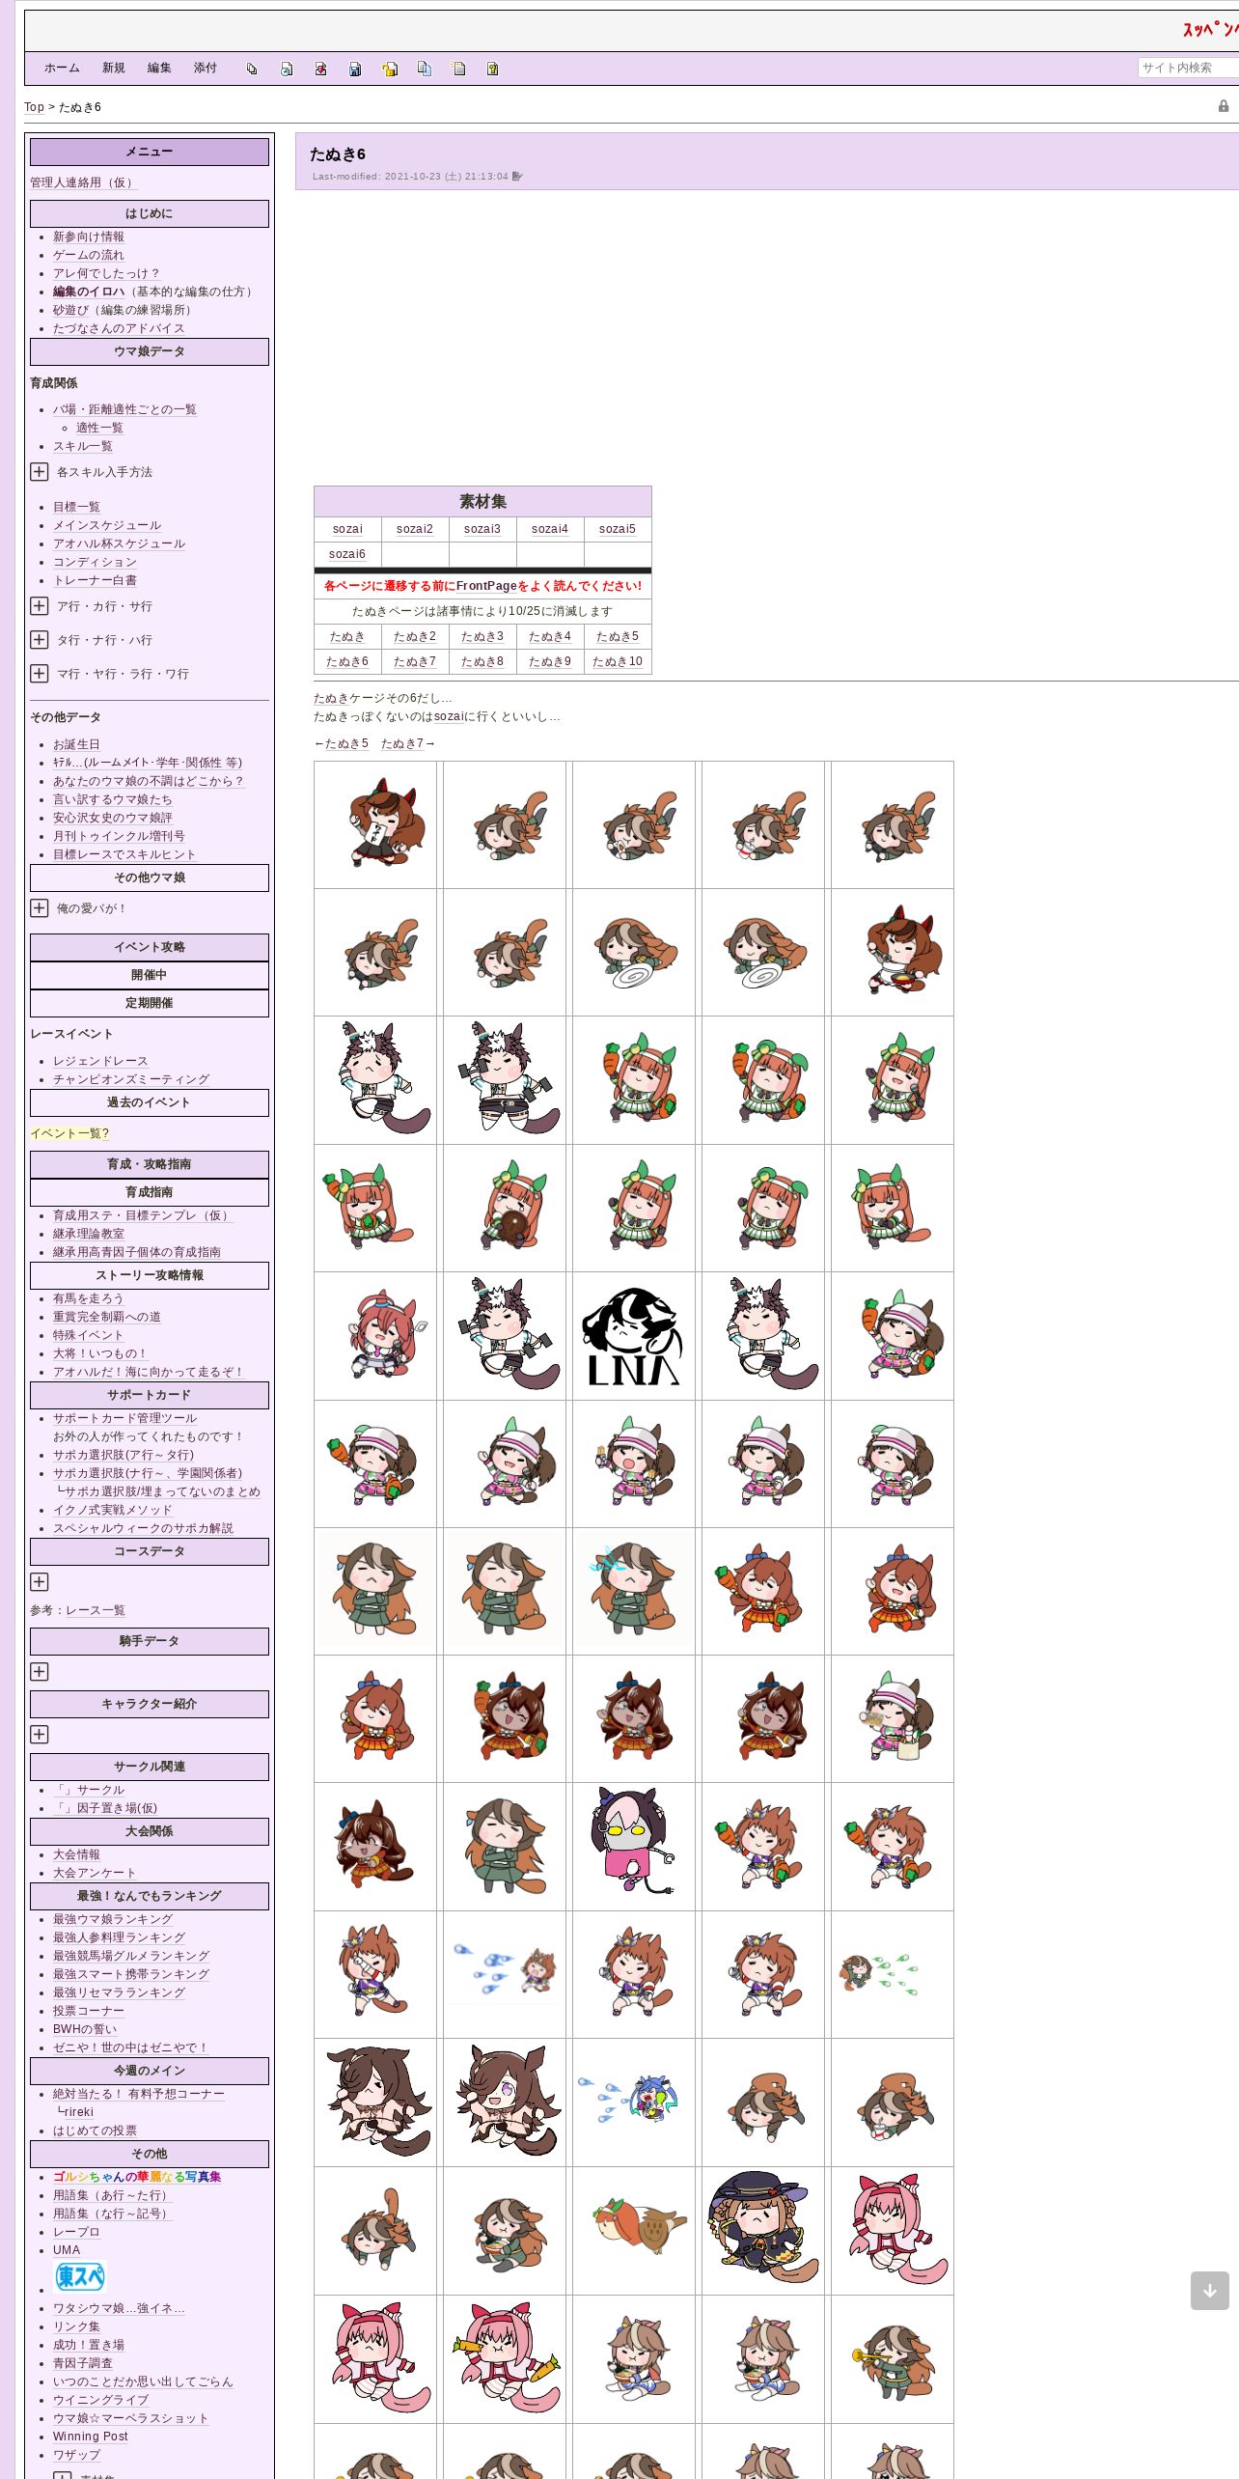Click the yellow padlock freeze icon in toolbar

coord(390,69)
